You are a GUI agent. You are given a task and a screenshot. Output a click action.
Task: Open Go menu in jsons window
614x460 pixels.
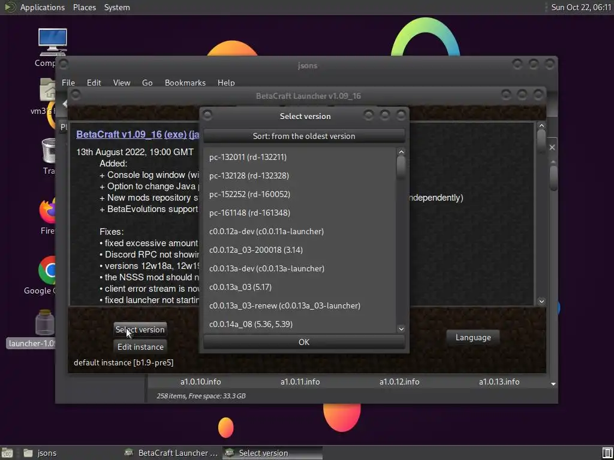pyautogui.click(x=148, y=83)
